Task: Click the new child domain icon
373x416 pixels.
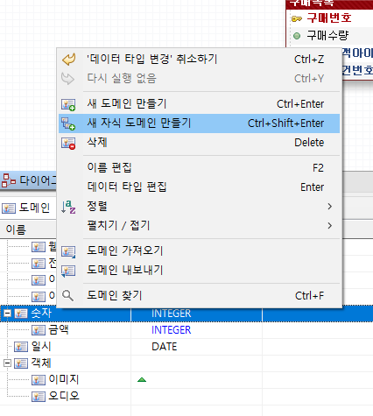Action: pyautogui.click(x=68, y=123)
